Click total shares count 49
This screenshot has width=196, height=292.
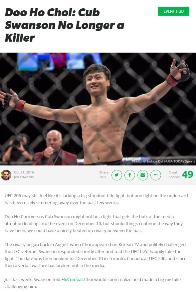187,174
